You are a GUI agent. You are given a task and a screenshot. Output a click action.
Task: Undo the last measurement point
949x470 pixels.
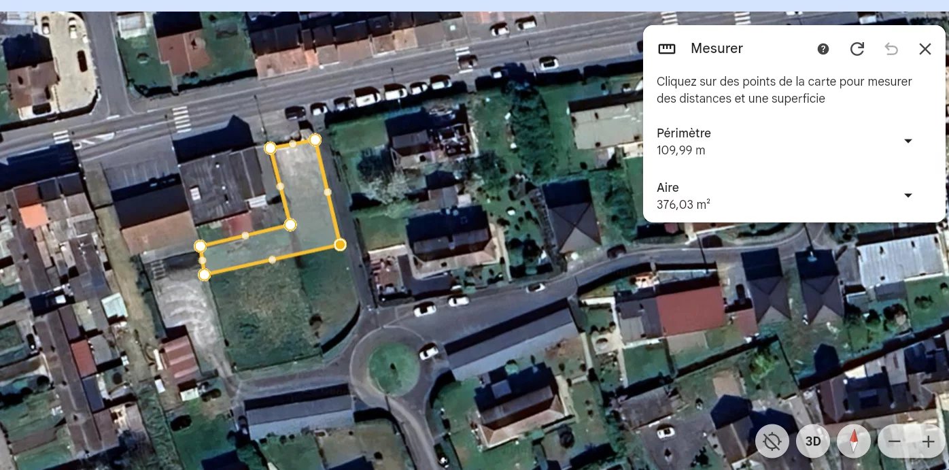(891, 49)
